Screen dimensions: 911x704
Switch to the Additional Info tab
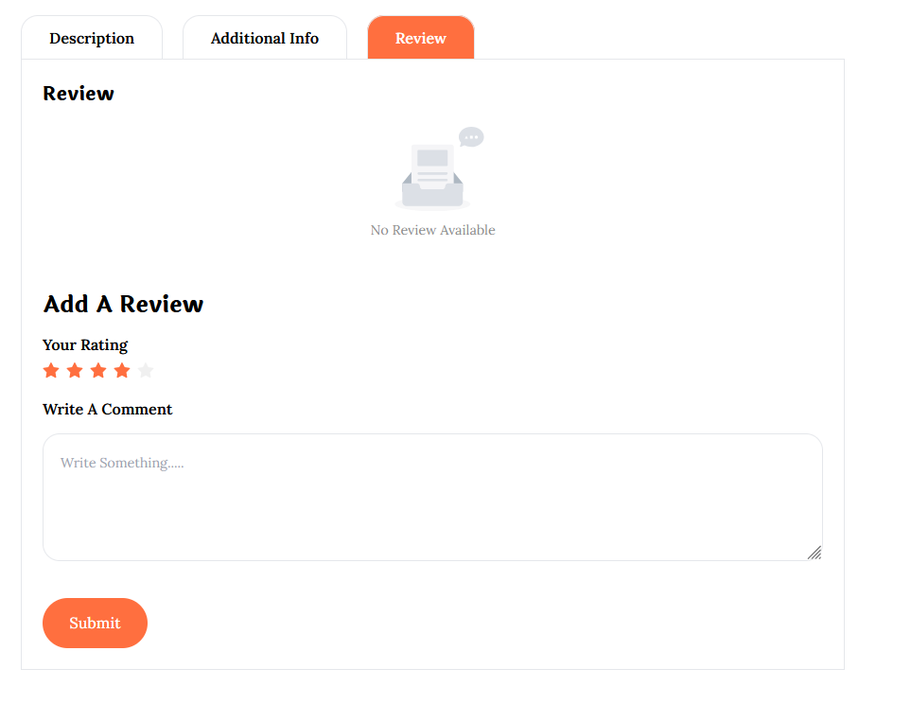[265, 39]
